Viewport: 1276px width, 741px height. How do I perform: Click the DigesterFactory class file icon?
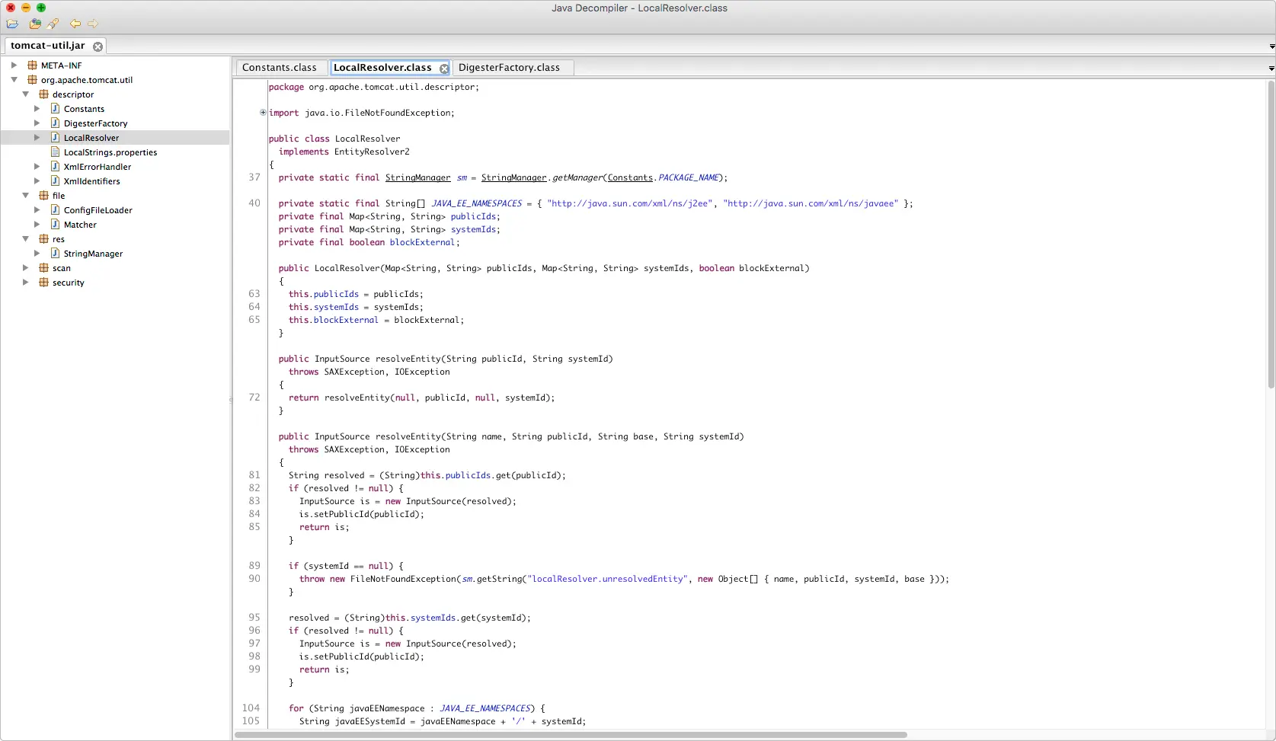pyautogui.click(x=55, y=123)
